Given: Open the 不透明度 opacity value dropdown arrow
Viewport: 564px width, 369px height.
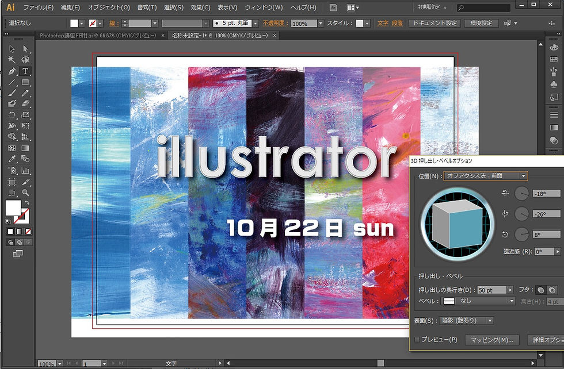Looking at the screenshot, I should click(321, 24).
